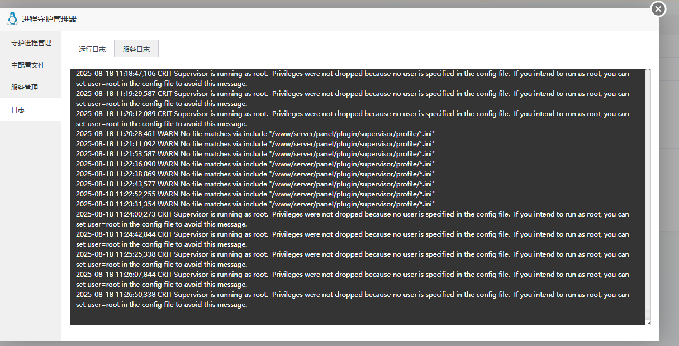Image resolution: width=679 pixels, height=346 pixels.
Task: Click WARN log line at 11:21:11,092
Action: (x=255, y=144)
